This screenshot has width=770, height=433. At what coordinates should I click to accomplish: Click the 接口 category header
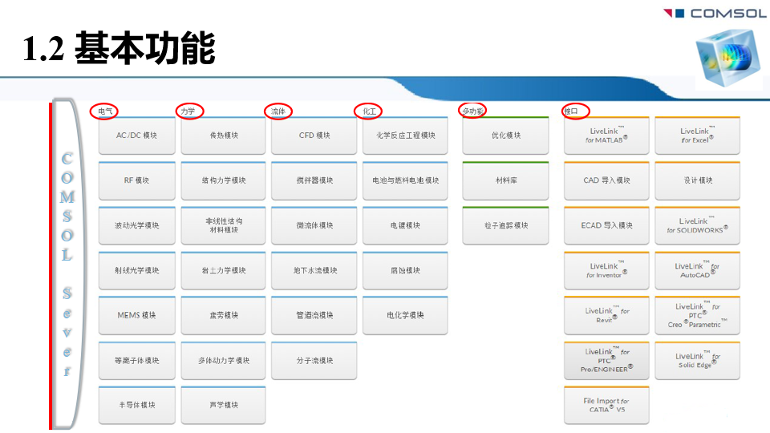click(x=575, y=111)
